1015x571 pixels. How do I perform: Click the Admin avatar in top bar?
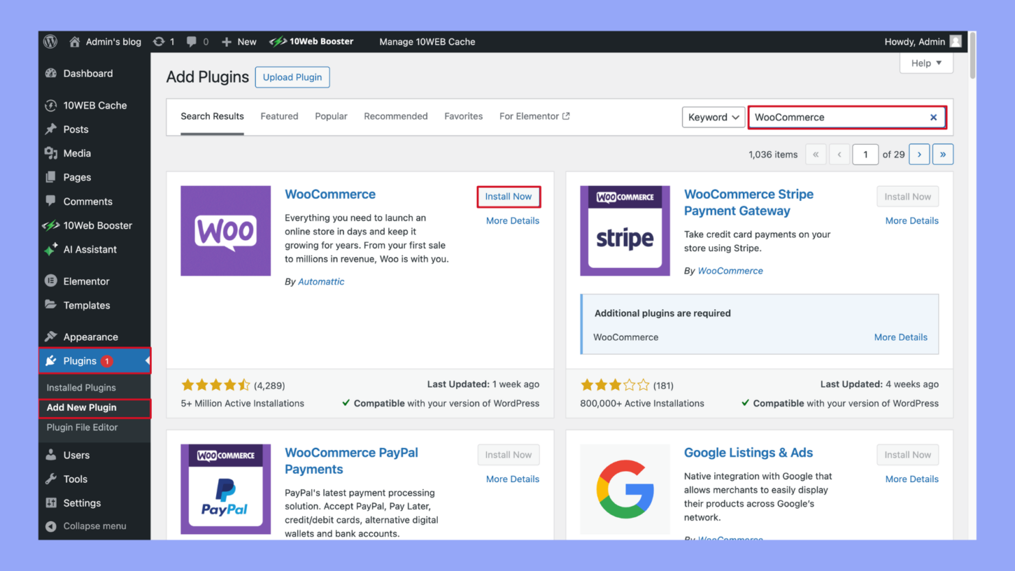[x=955, y=41]
